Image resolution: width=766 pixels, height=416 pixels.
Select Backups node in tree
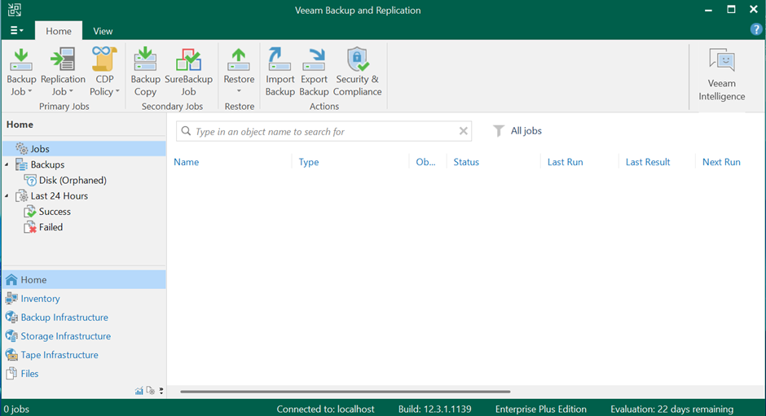click(47, 164)
